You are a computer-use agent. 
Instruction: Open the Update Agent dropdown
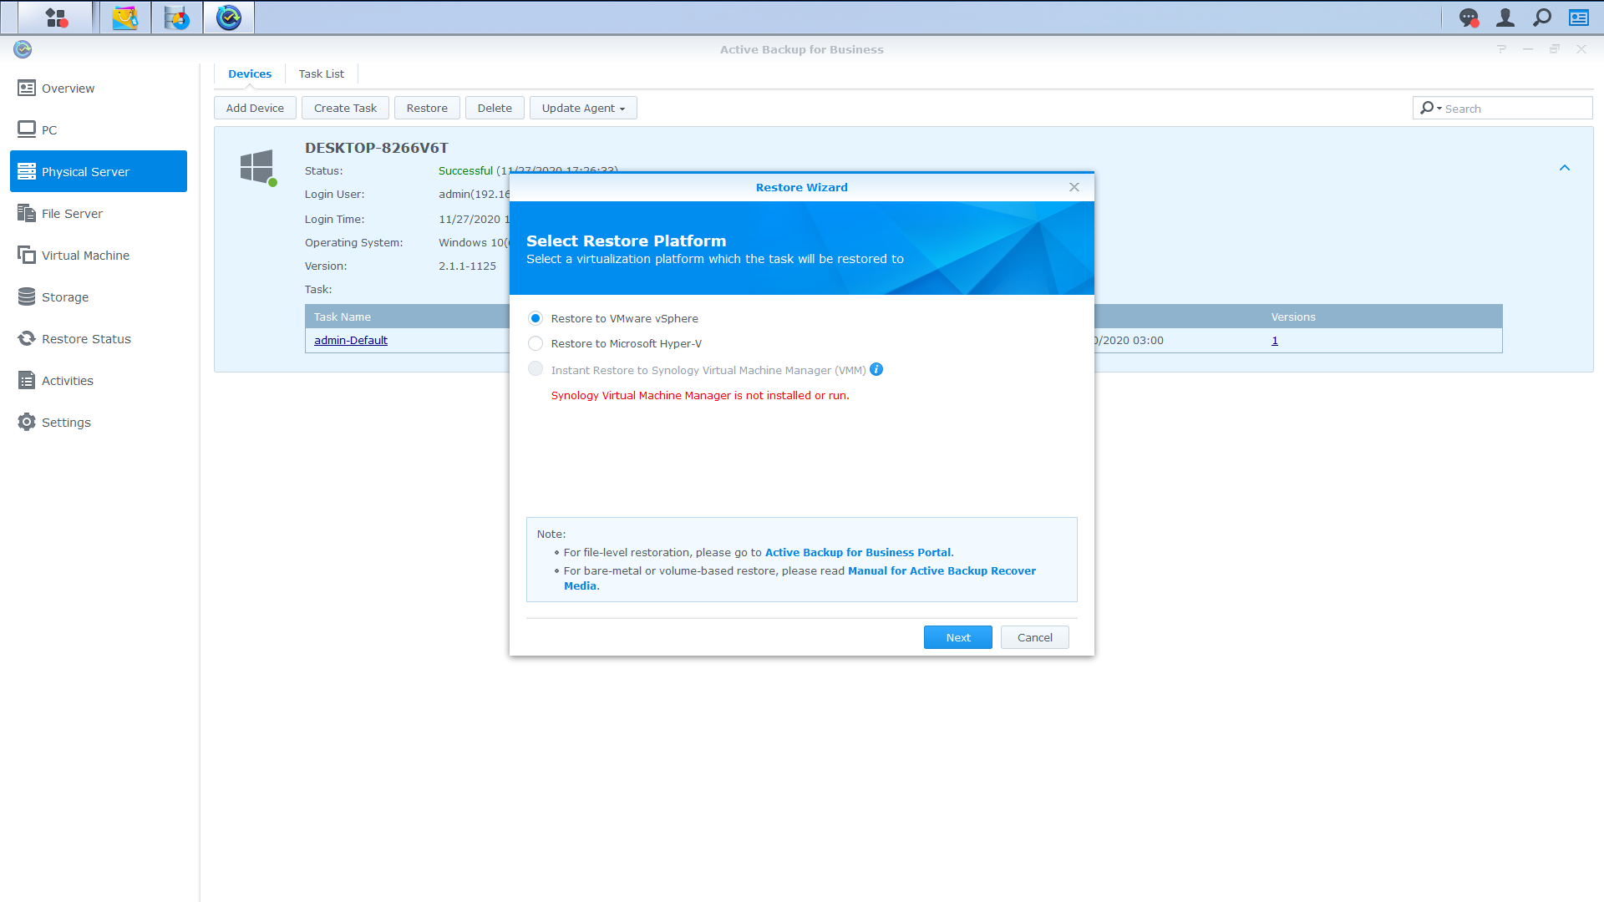(583, 108)
